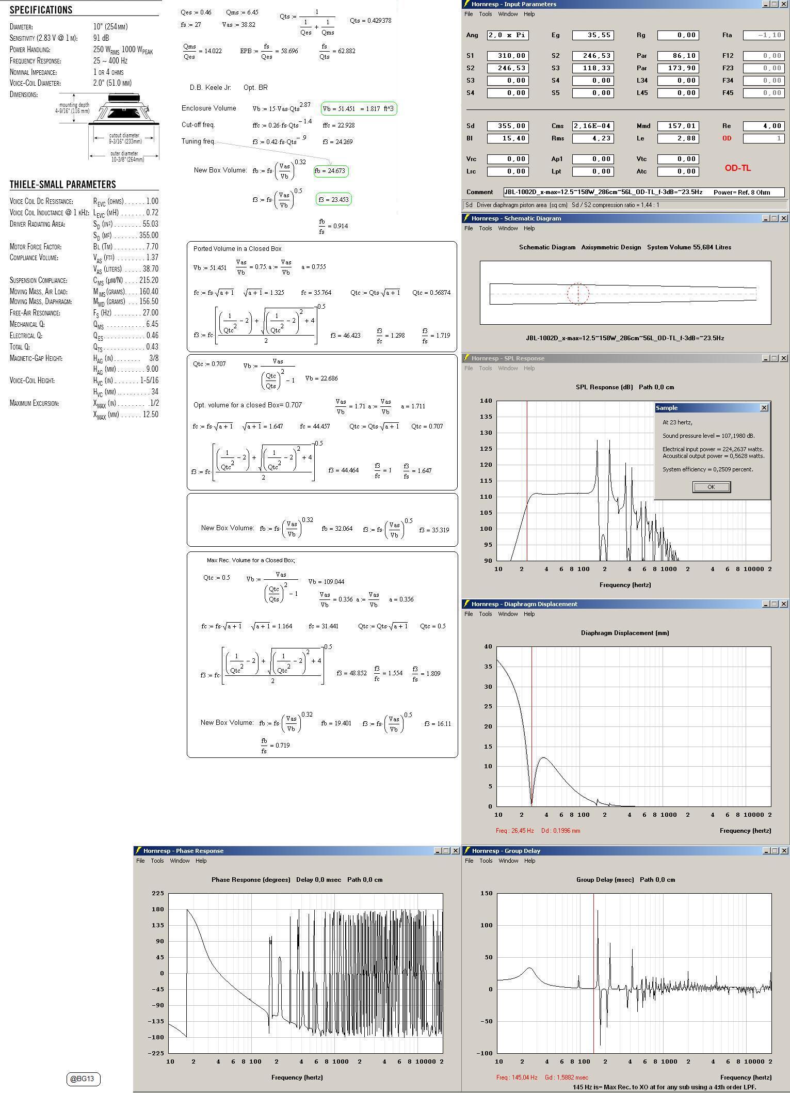Click the Lrc input field
The width and height of the screenshot is (790, 1093).
coord(508,171)
